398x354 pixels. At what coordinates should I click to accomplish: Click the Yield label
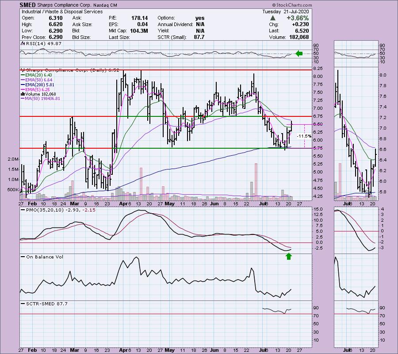tap(163, 31)
